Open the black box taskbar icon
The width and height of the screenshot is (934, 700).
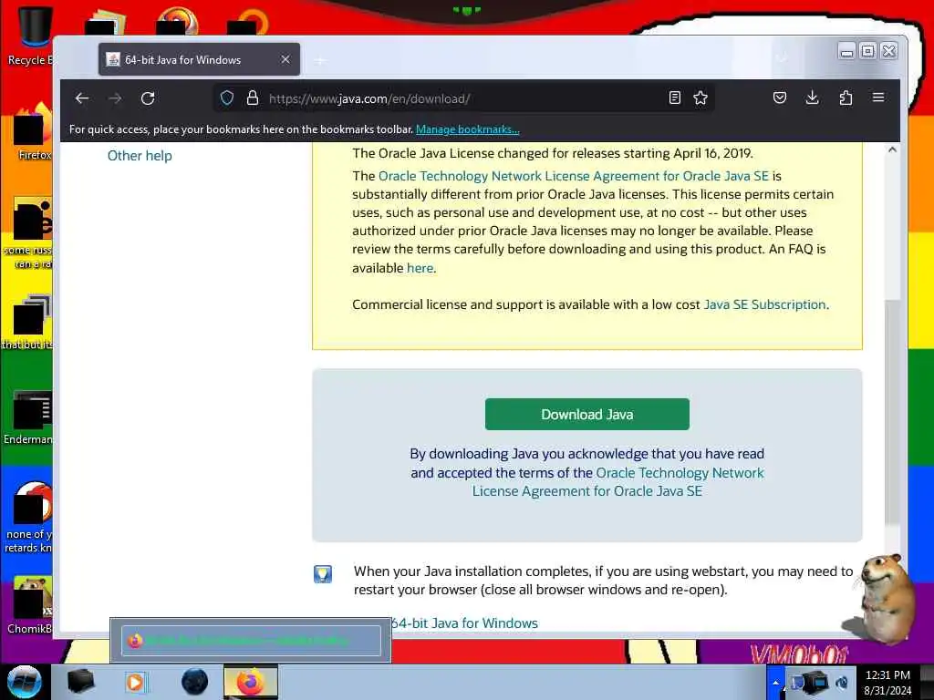coord(80,682)
